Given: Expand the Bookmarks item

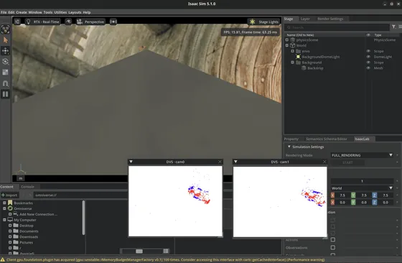Looking at the screenshot, I should click(x=4, y=203).
